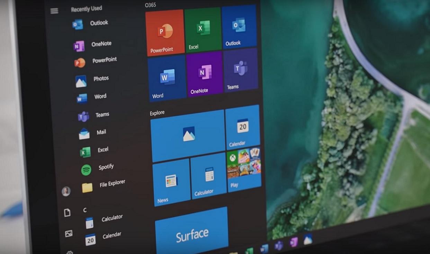
Task: Open OneNote from the taskbar
Action: (294, 242)
